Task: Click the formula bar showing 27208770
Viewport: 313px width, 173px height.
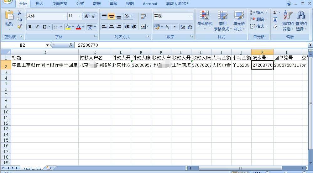Action: pyautogui.click(x=191, y=45)
